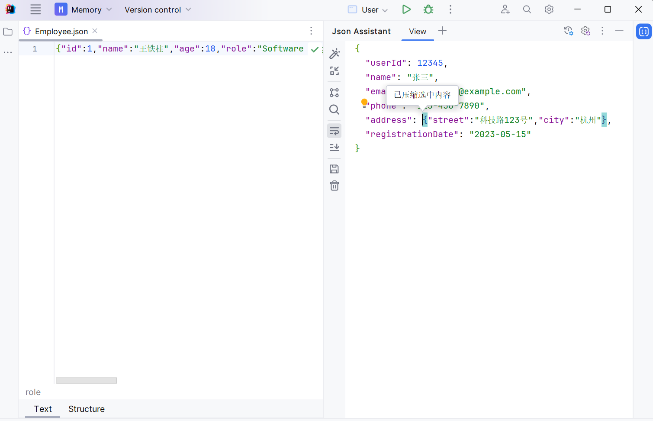Image resolution: width=653 pixels, height=421 pixels.
Task: Add a new tab with the plus button
Action: (x=442, y=31)
